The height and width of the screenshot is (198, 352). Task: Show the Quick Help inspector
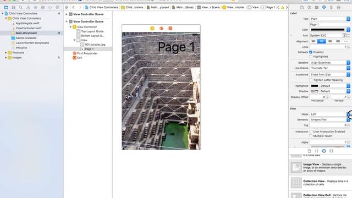309,7
